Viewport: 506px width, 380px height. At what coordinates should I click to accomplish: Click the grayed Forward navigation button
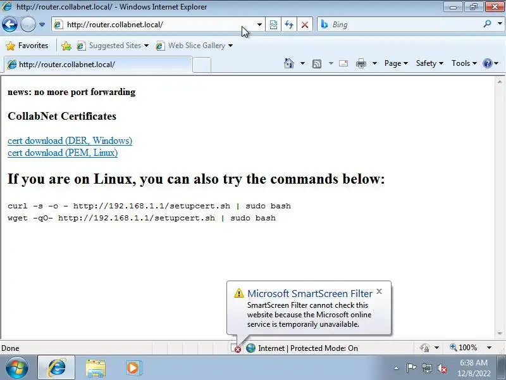[x=28, y=25]
